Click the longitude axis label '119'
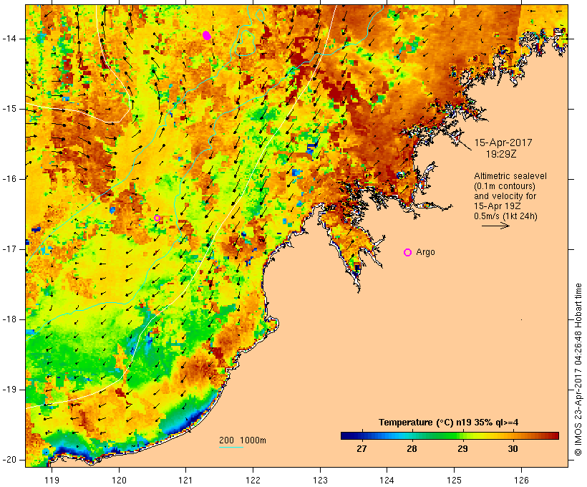This screenshot has width=587, height=487. click(52, 481)
